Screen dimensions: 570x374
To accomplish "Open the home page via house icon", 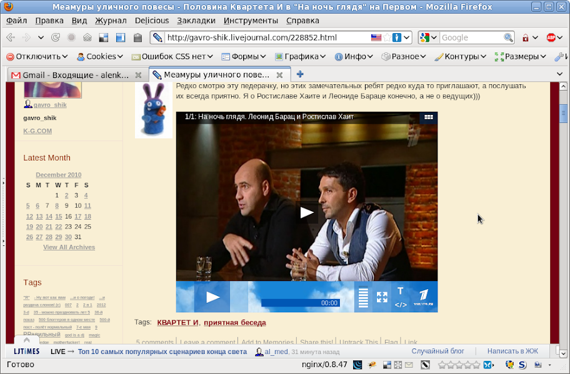I will click(x=87, y=37).
